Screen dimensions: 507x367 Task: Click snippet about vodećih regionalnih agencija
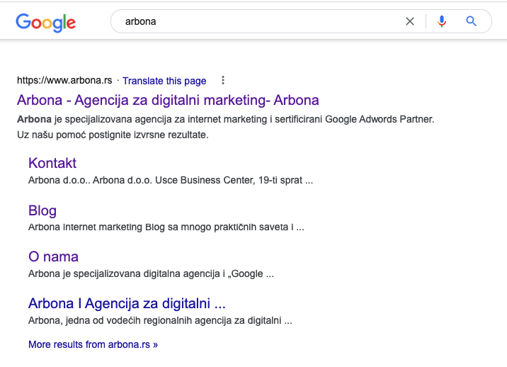tap(160, 321)
